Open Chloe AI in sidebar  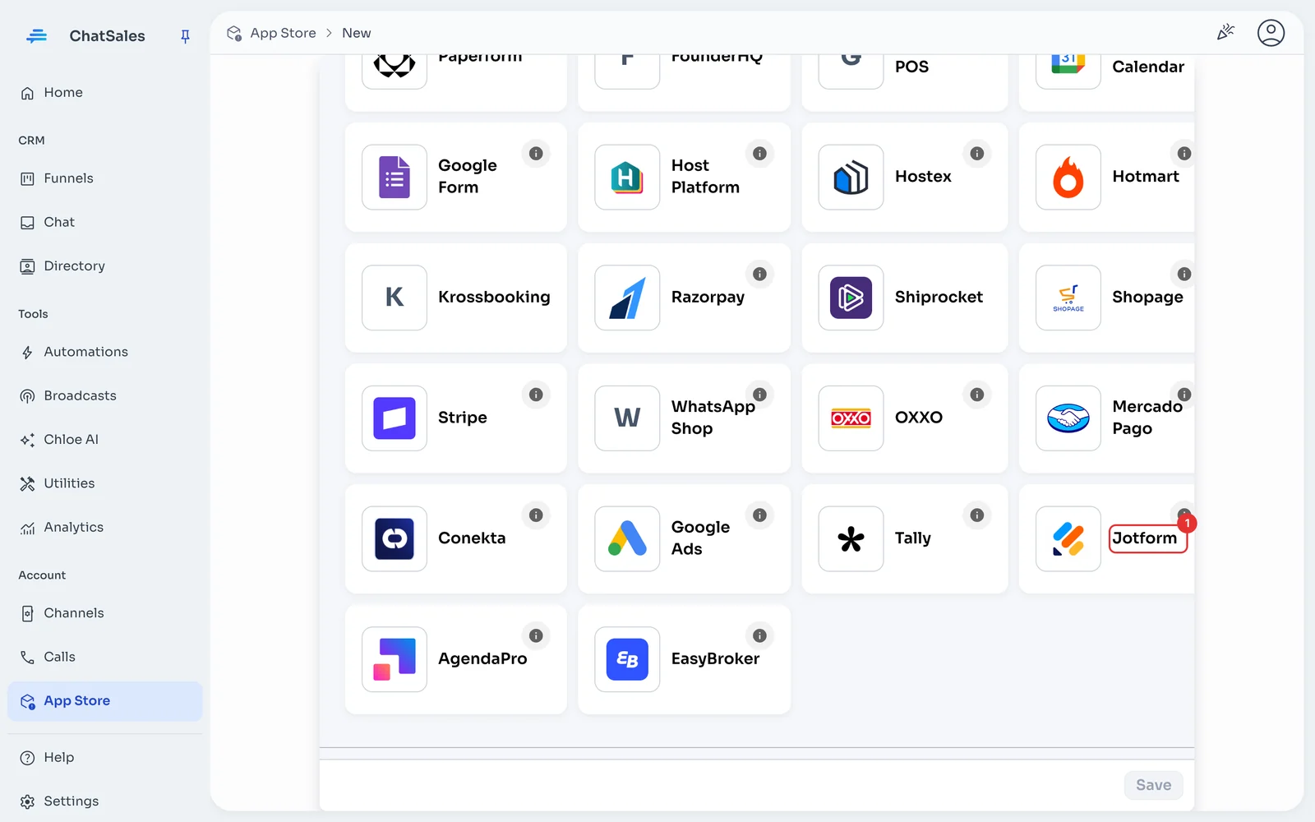(104, 440)
